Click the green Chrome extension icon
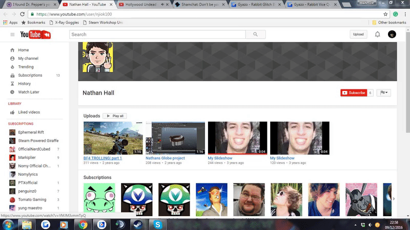Image resolution: width=410 pixels, height=230 pixels. pyautogui.click(x=395, y=14)
